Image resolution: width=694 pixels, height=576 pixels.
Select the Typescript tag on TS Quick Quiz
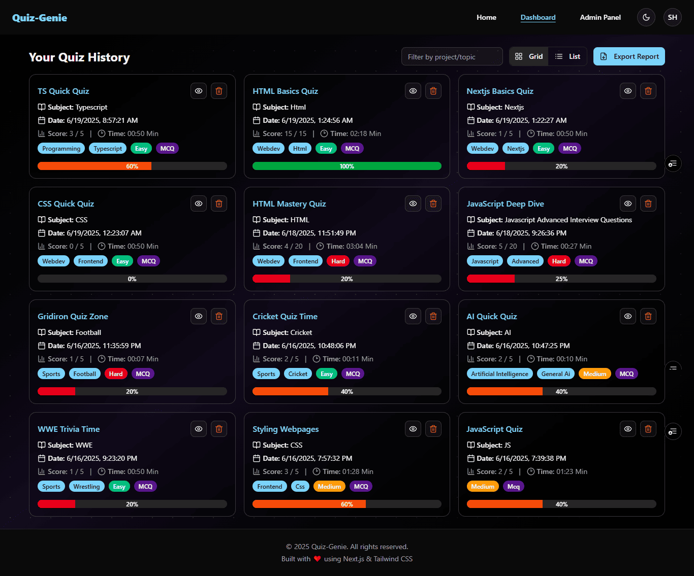[107, 148]
